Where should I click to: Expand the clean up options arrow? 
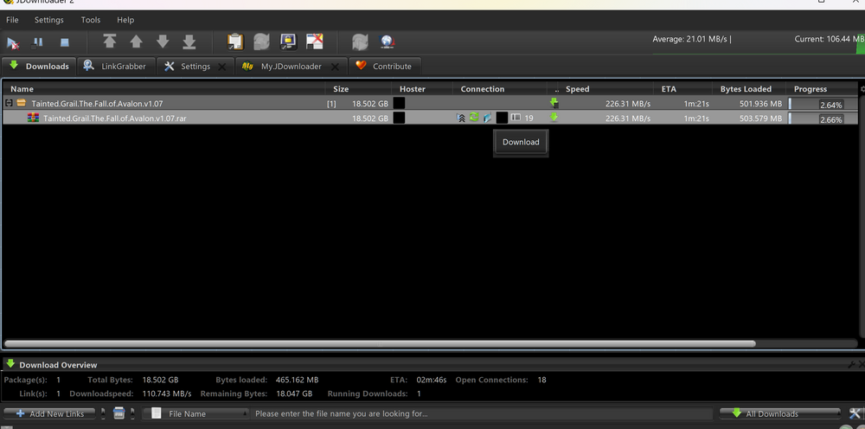click(132, 413)
